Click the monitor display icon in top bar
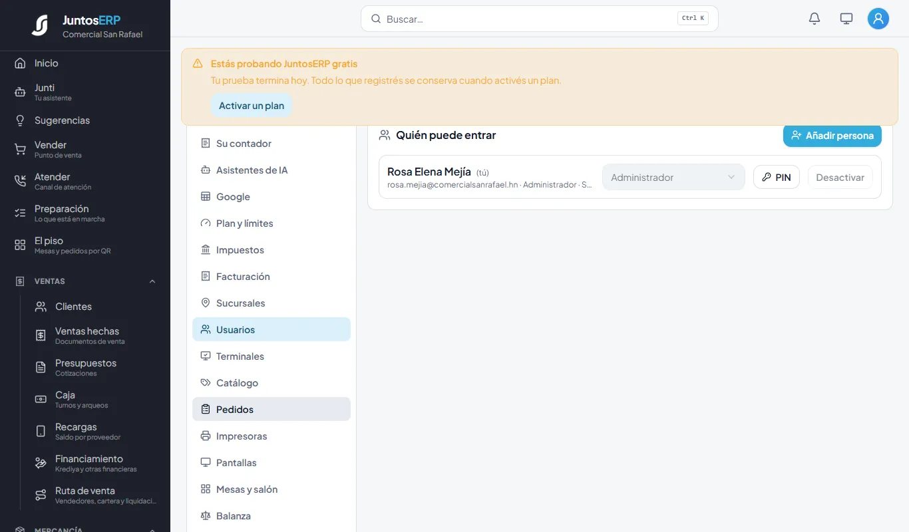The width and height of the screenshot is (909, 532). tap(846, 19)
